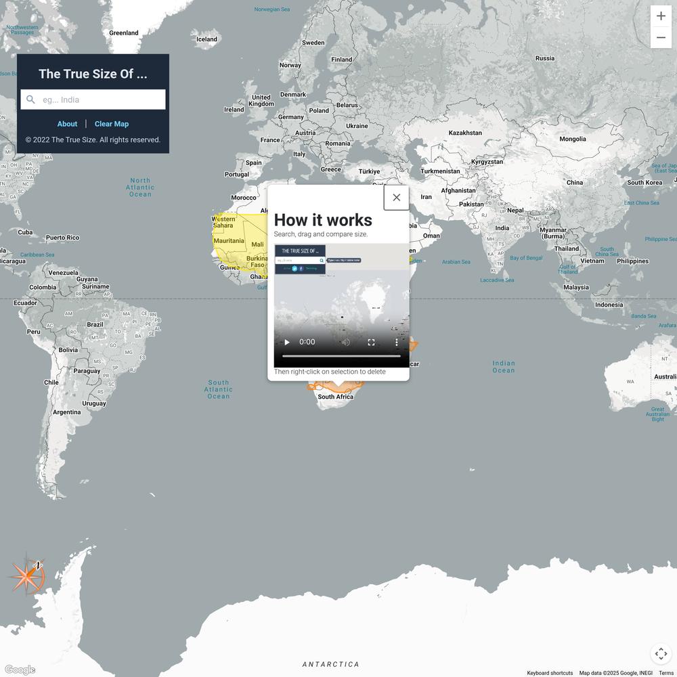Open the map camera controls button
This screenshot has height=677, width=677.
point(661,654)
